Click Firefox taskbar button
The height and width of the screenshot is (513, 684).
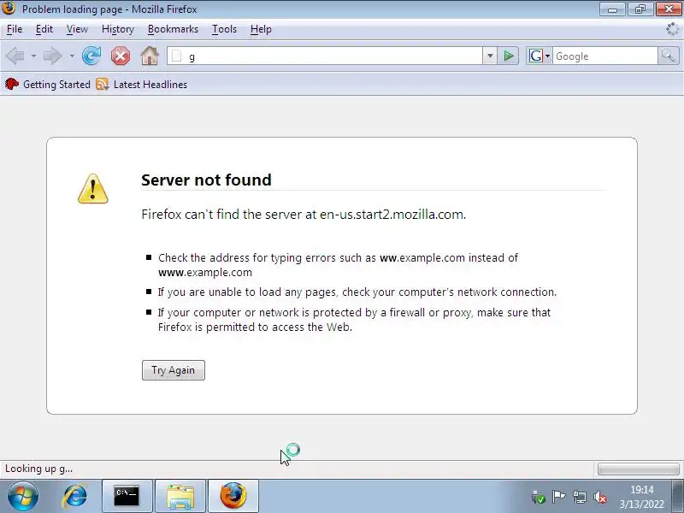233,497
